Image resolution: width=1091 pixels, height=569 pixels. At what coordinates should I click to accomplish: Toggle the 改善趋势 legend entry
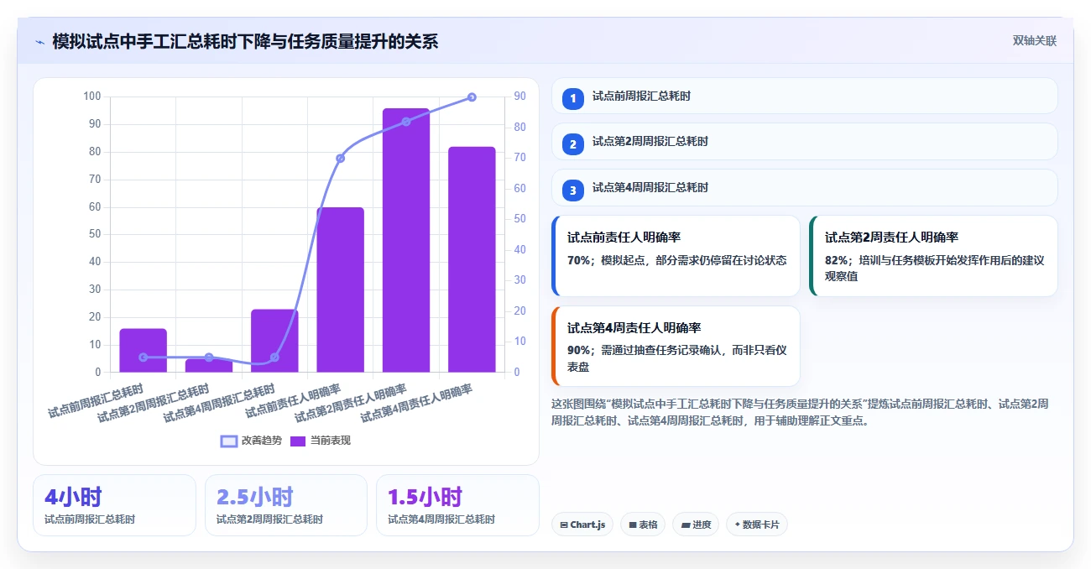[251, 441]
